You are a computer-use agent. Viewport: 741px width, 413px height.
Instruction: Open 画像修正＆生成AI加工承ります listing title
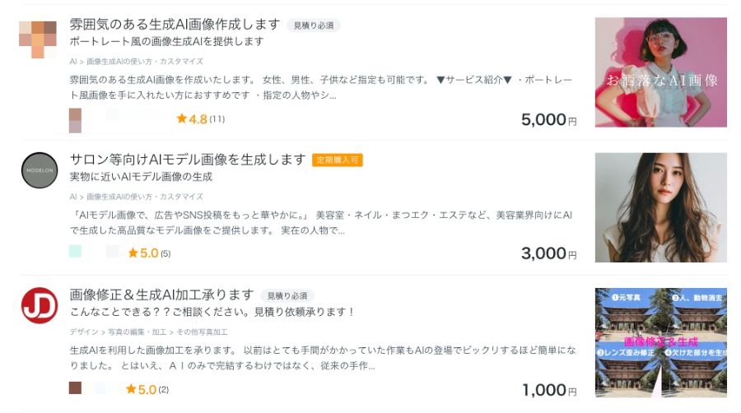(x=161, y=295)
